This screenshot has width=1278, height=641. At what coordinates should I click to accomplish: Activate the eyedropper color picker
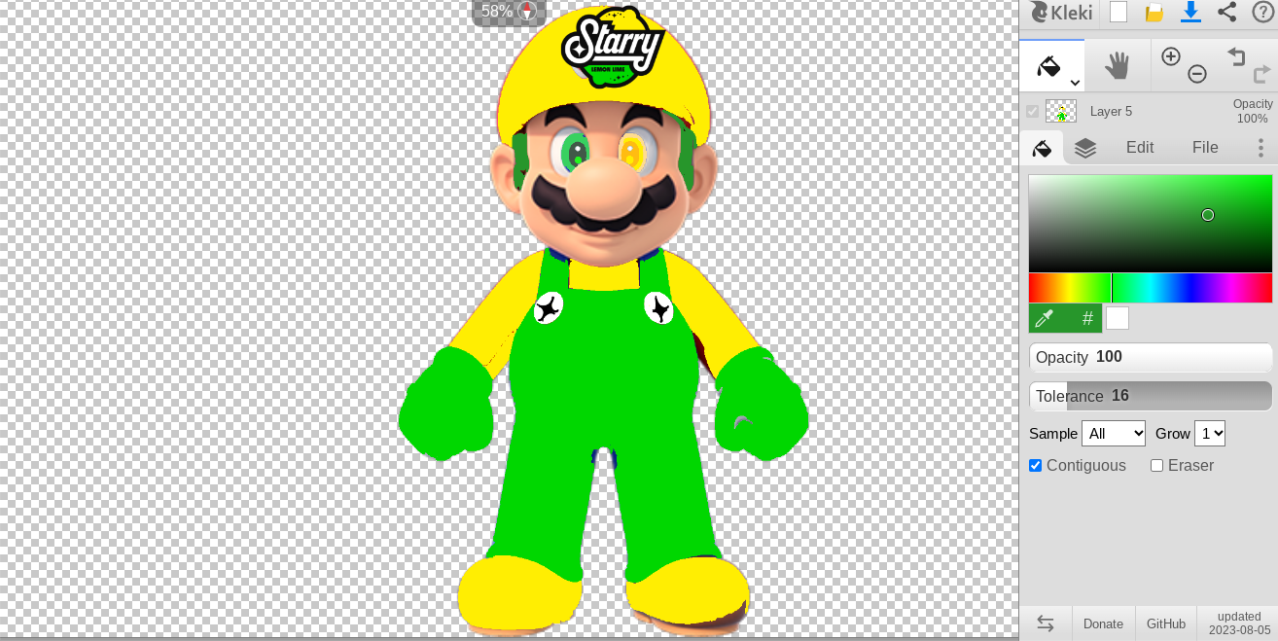1046,318
